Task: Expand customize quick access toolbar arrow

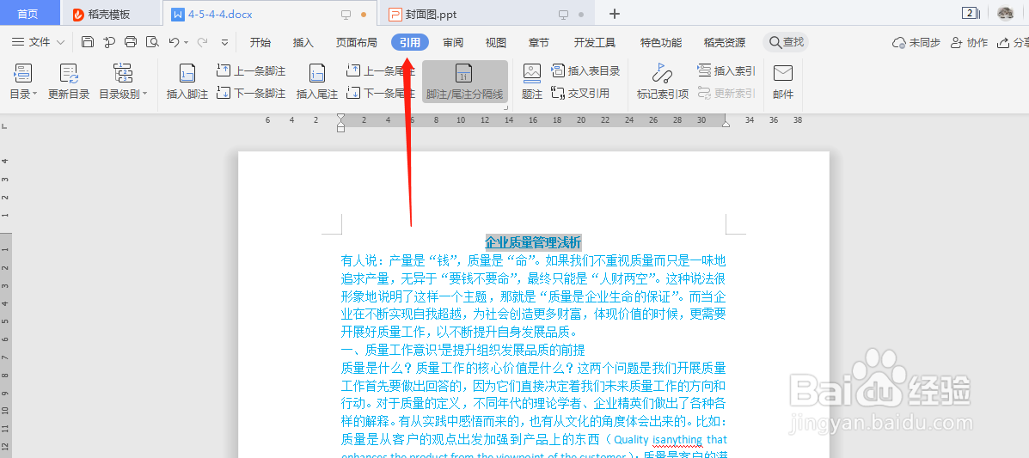Action: pos(224,43)
